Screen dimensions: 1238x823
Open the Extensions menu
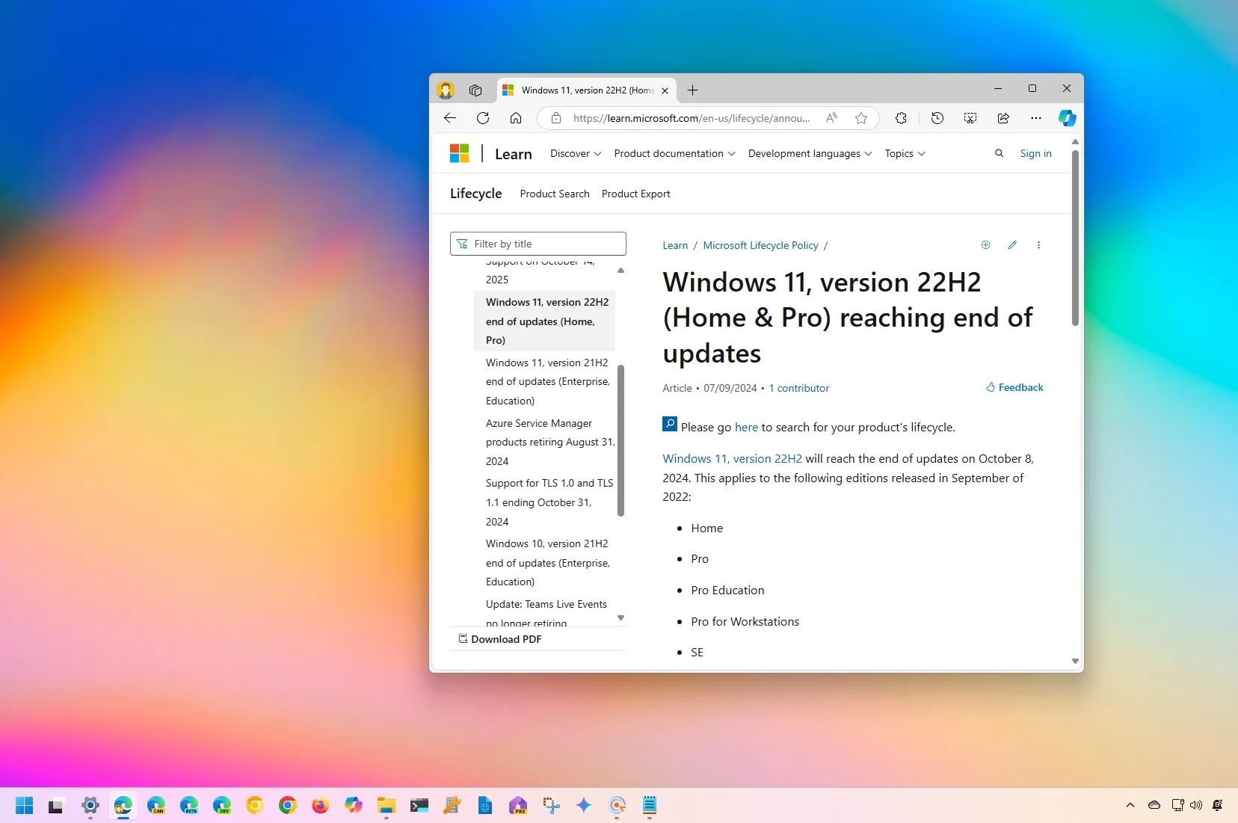[901, 118]
